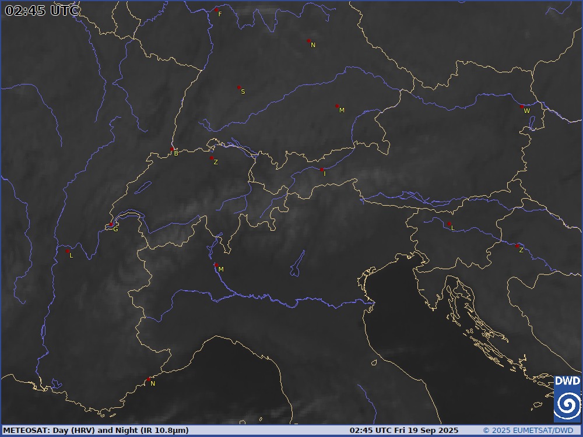Click the DWD spiral logo
The height and width of the screenshot is (437, 583).
567,399
